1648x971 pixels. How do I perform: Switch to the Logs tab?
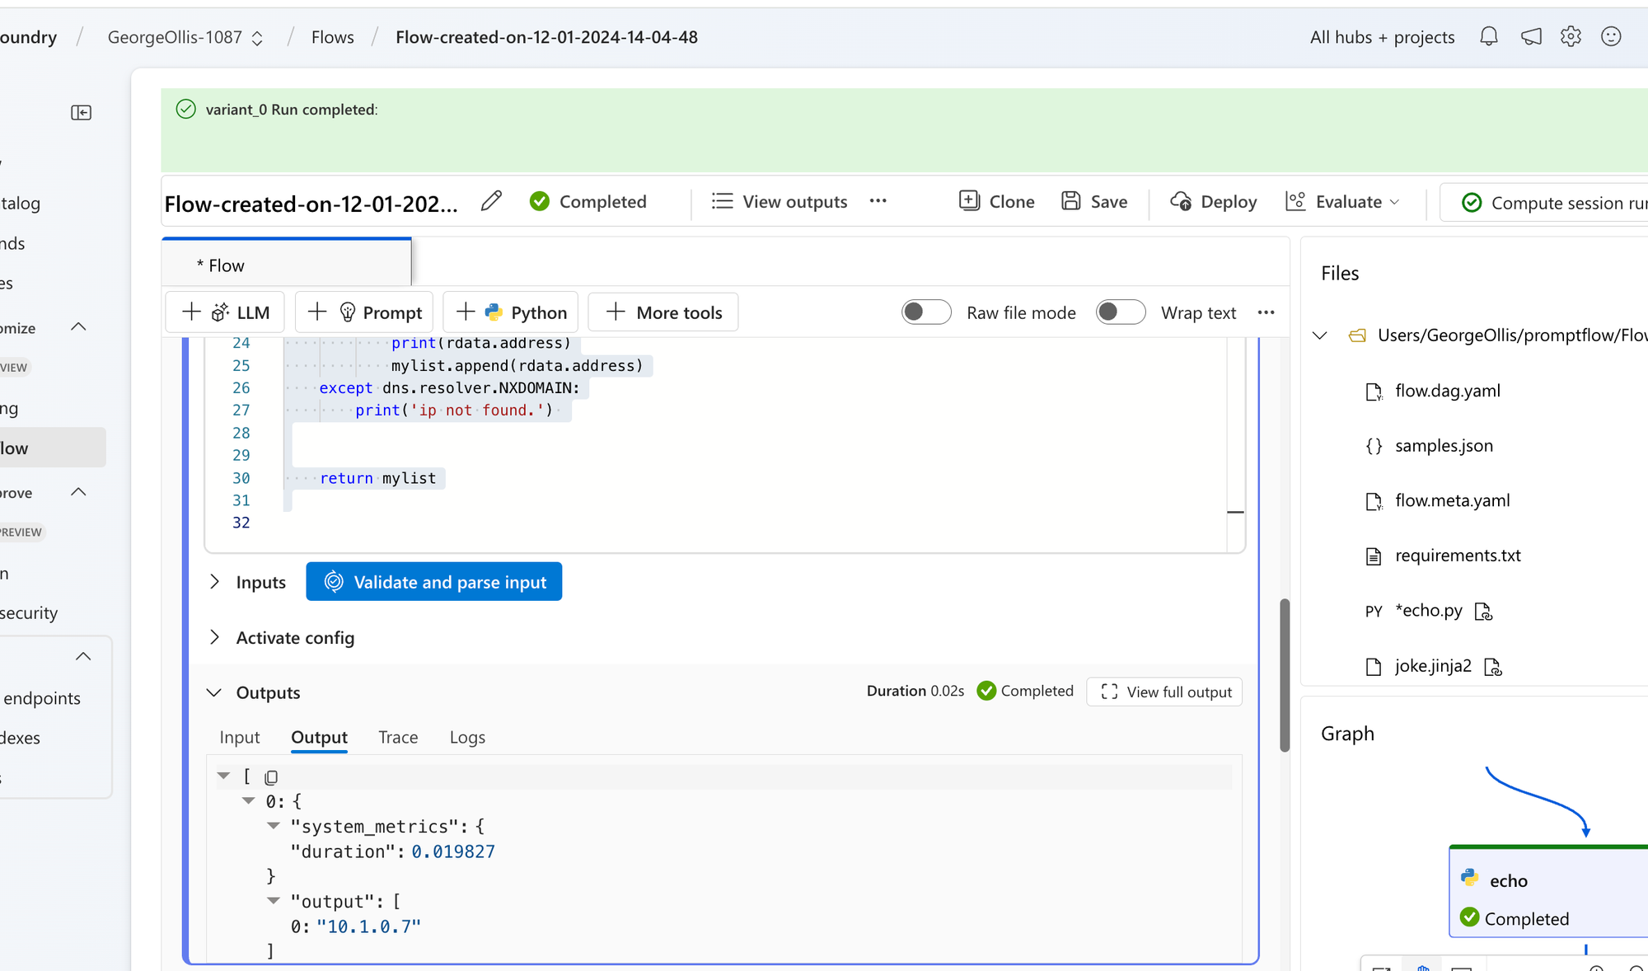click(x=467, y=737)
